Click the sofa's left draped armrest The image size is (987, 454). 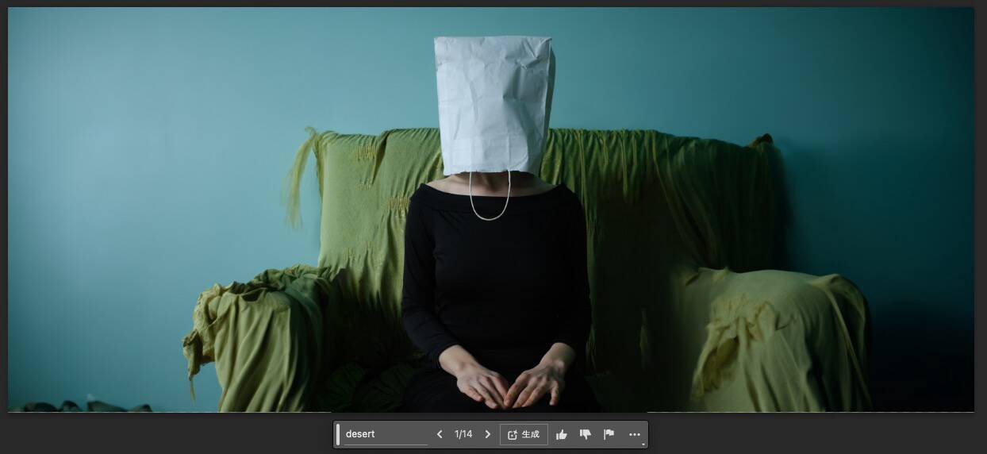[x=254, y=333]
